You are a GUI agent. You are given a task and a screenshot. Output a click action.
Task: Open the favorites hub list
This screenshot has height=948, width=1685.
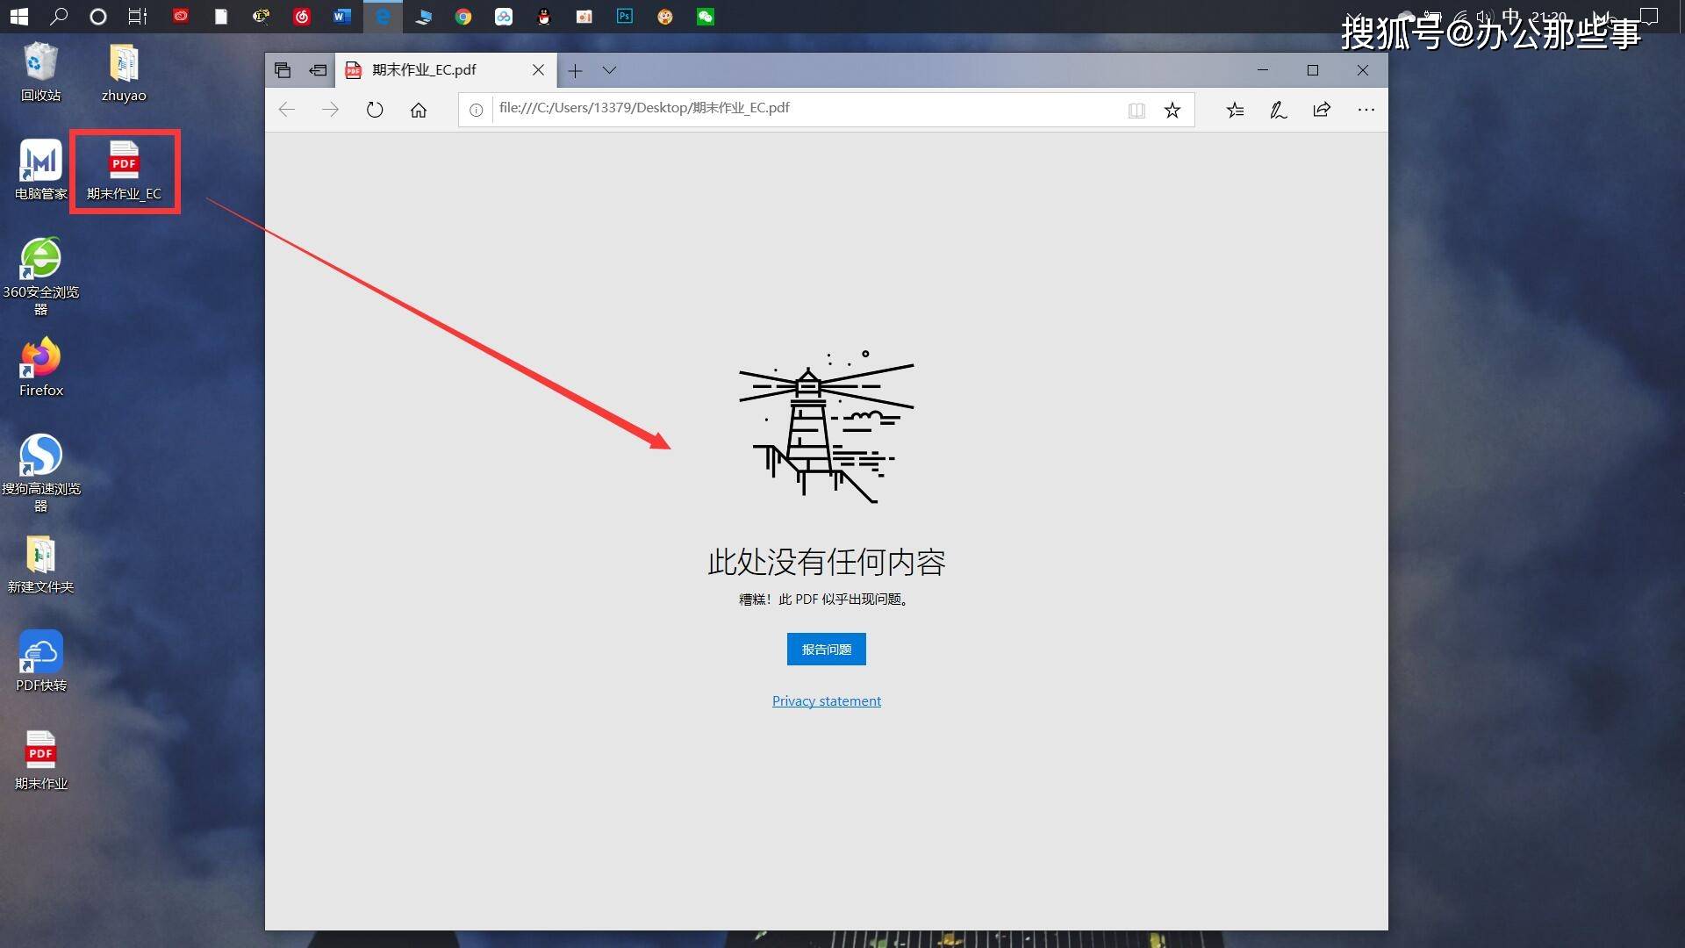pos(1235,110)
